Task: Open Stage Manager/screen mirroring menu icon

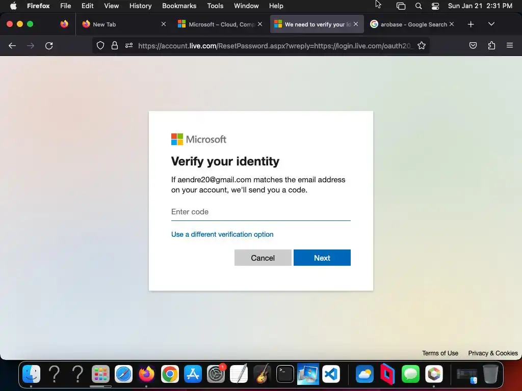Action: coord(401,6)
